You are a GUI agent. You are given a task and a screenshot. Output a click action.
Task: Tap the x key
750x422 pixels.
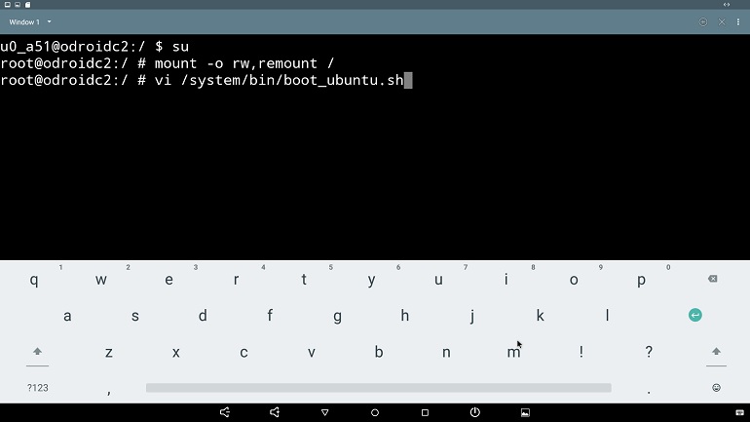coord(176,352)
